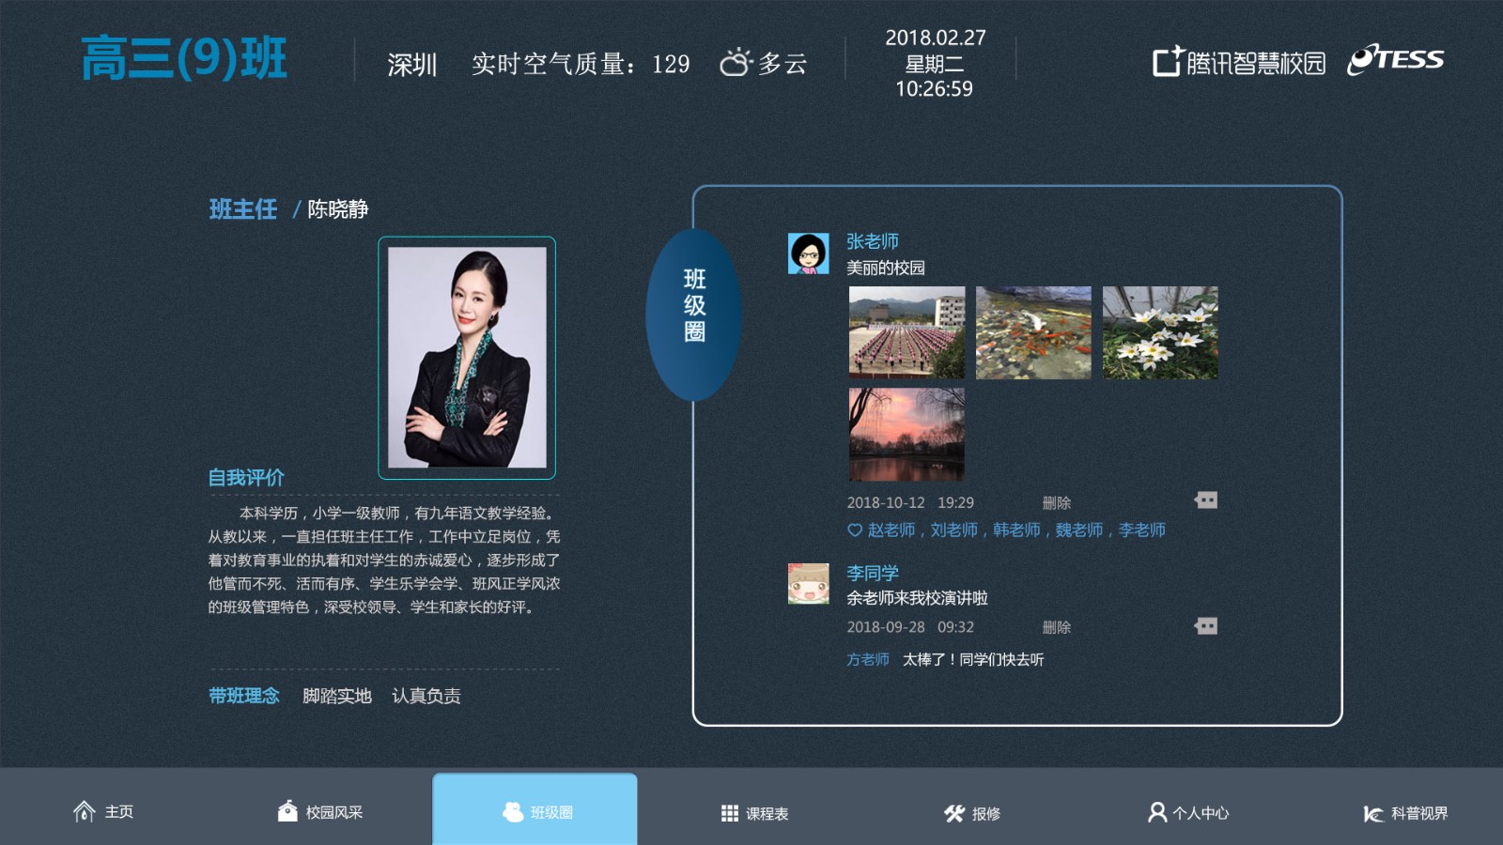Click 李老师 in the likes list

pos(1142,530)
